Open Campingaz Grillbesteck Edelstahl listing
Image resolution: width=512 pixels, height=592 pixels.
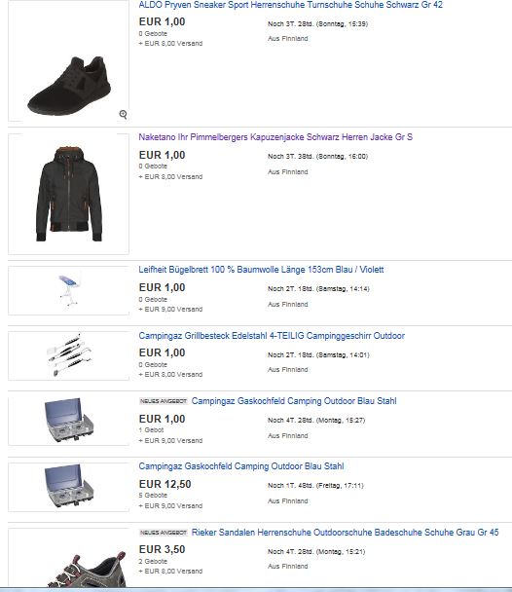[272, 336]
